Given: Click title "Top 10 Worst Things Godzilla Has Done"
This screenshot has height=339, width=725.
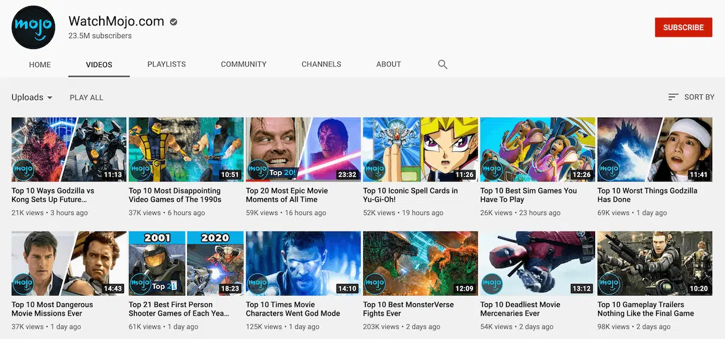Looking at the screenshot, I should [x=647, y=195].
